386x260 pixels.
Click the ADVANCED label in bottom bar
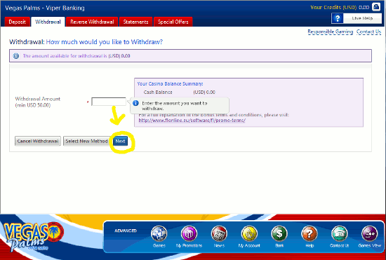coord(126,231)
